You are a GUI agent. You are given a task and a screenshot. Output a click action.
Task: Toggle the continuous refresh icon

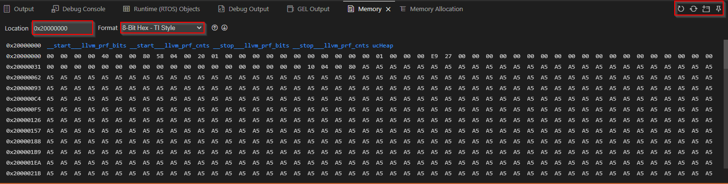694,9
